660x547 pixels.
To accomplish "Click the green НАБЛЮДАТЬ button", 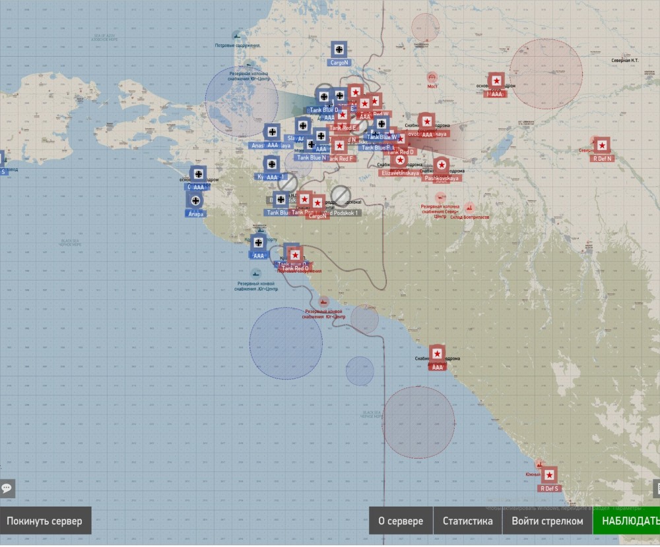I will pos(626,521).
